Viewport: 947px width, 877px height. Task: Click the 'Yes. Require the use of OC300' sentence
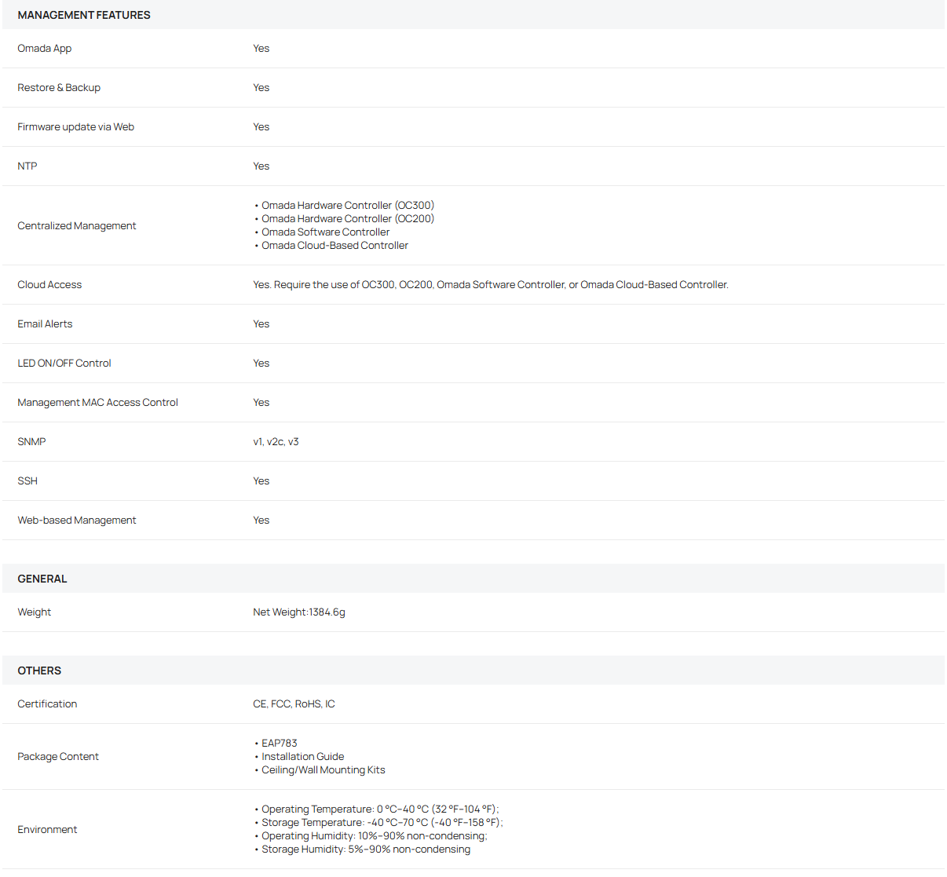coord(491,285)
